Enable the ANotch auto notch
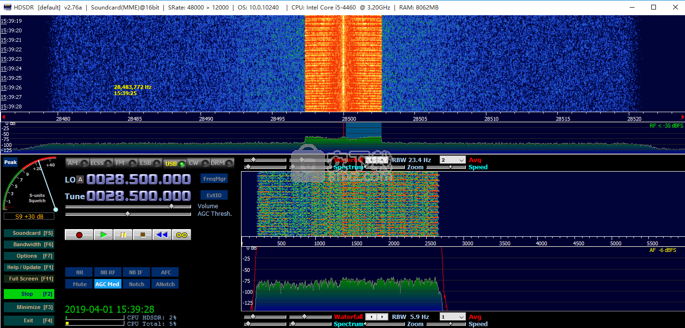Screen dimensions: 685x328 point(165,284)
